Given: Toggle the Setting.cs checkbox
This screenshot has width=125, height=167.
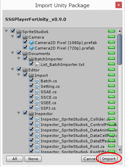Looking at the screenshot, I should pos(31,85).
